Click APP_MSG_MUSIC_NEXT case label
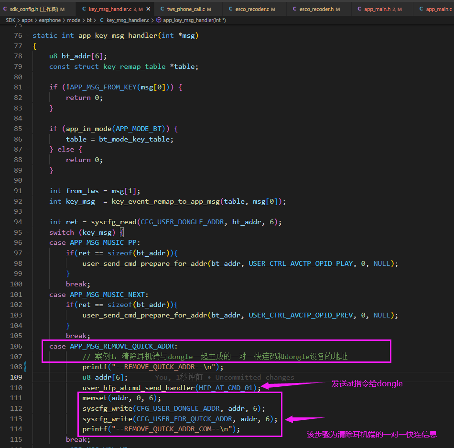 tap(108, 295)
